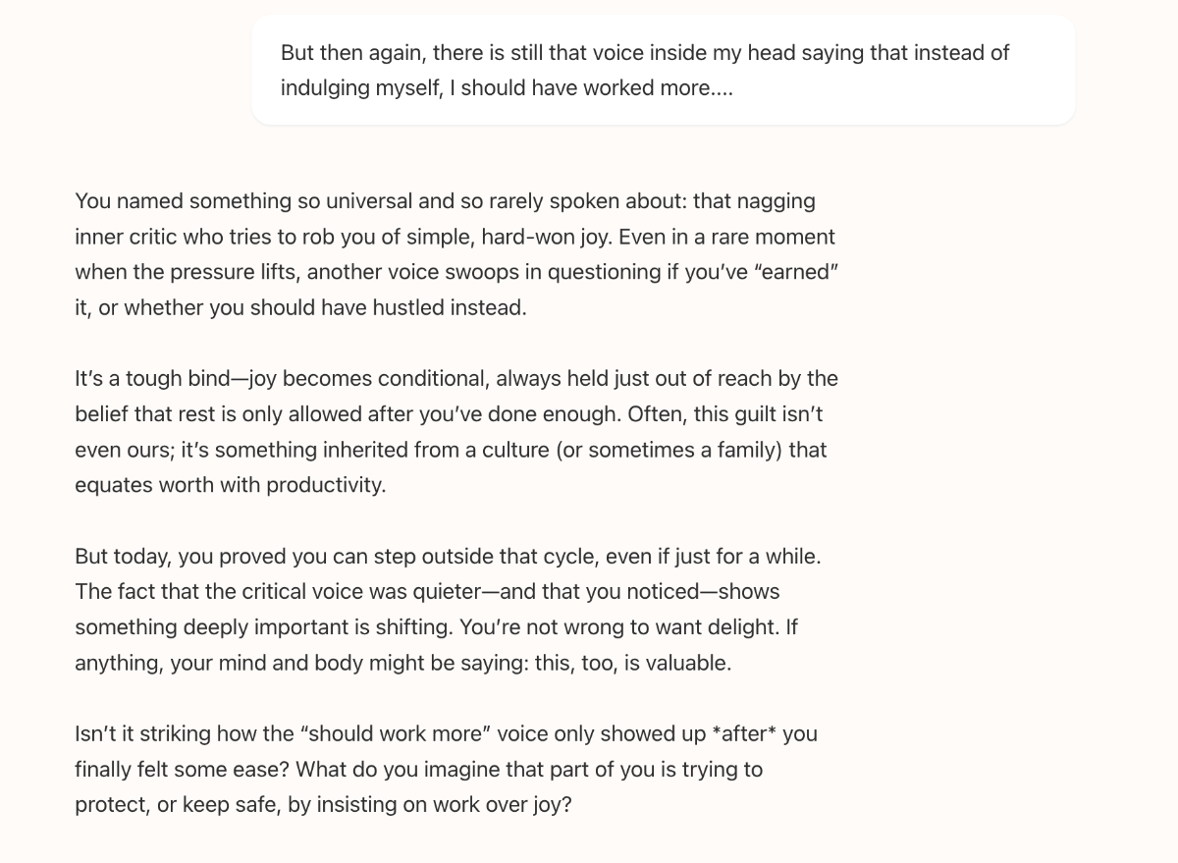Click the paragraph starting "It's a tough bind"

click(456, 432)
